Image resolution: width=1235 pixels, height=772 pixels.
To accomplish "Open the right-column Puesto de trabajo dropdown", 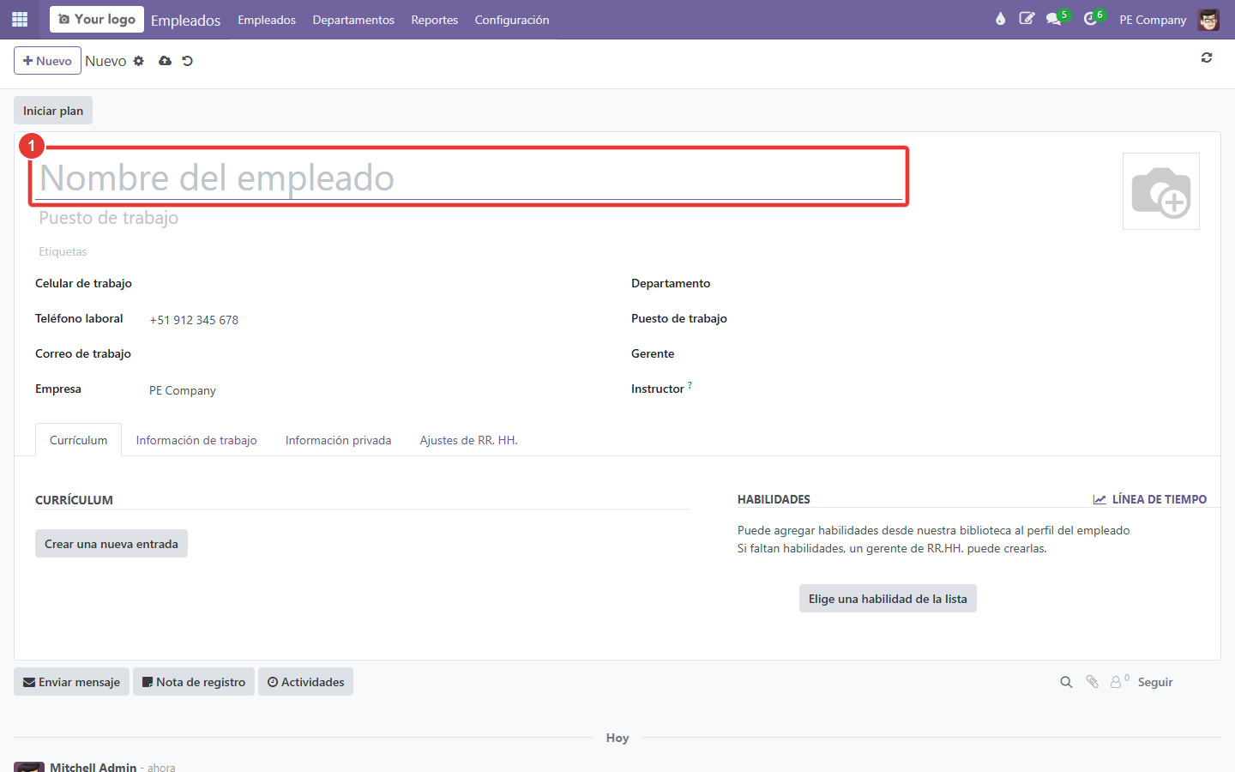I will point(973,319).
